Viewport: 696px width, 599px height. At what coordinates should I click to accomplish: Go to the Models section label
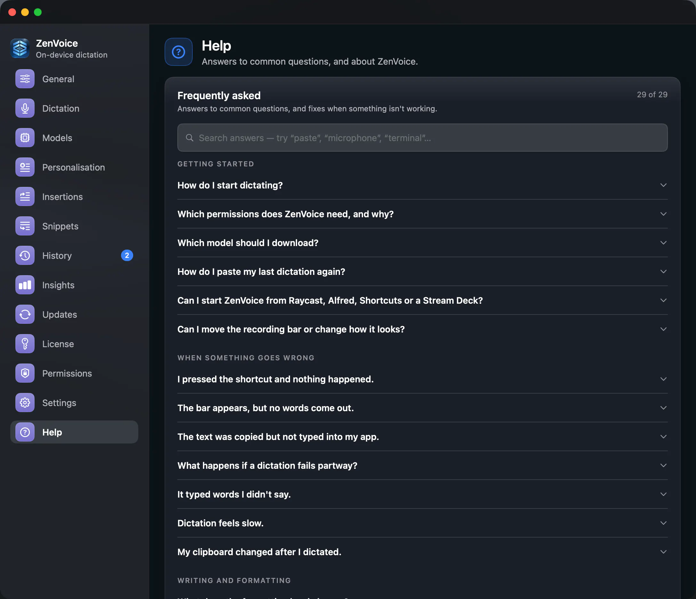[57, 138]
